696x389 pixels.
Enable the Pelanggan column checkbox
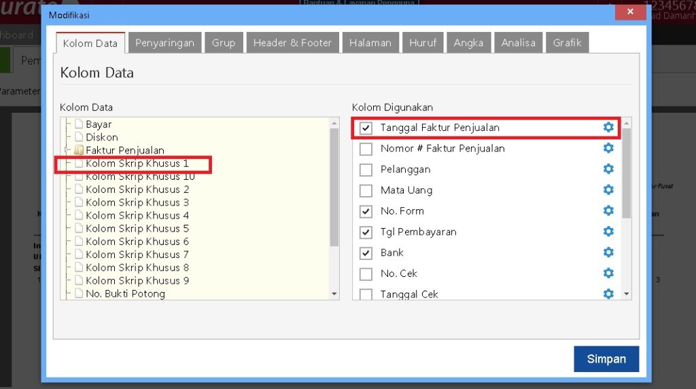coord(366,170)
